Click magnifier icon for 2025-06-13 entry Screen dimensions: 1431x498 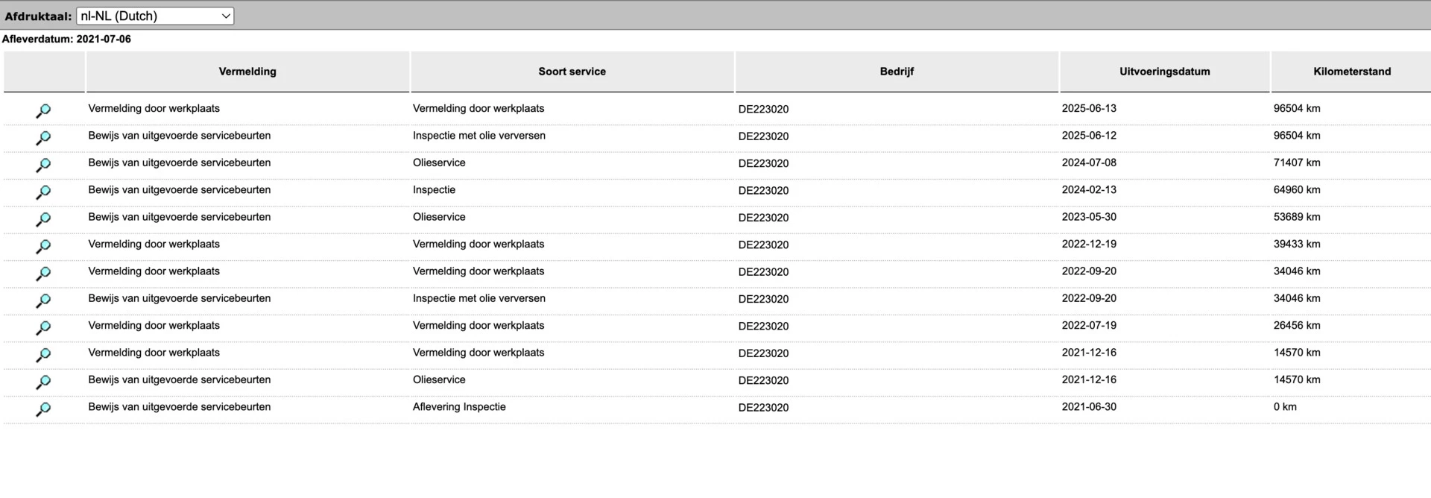[x=43, y=110]
